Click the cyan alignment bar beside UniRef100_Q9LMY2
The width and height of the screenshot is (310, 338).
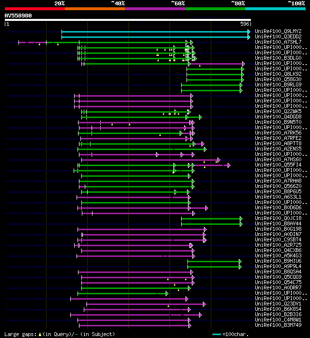(x=156, y=32)
